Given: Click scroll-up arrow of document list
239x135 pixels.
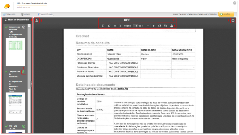Looking at the screenshot, I should pos(29,26).
